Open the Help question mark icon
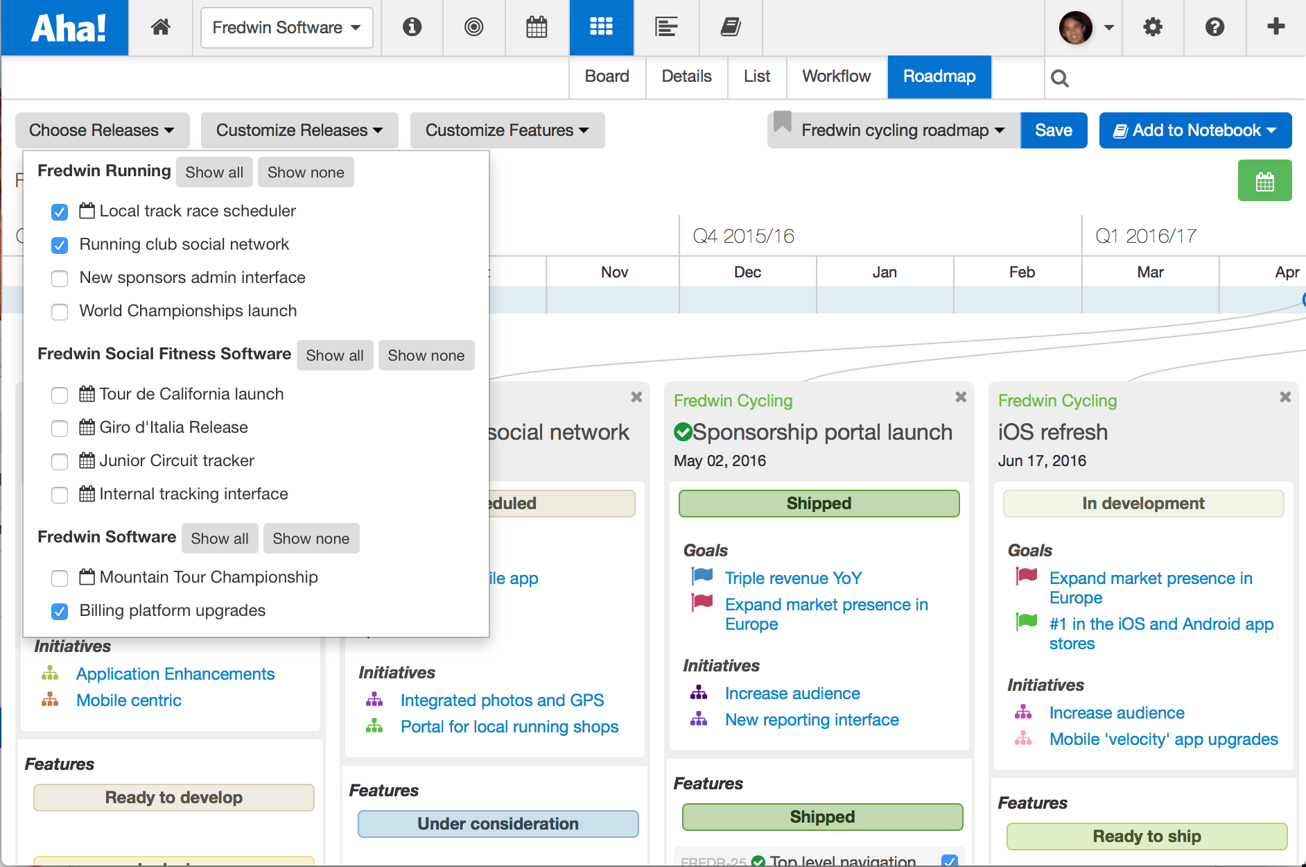The height and width of the screenshot is (867, 1306). [1214, 27]
